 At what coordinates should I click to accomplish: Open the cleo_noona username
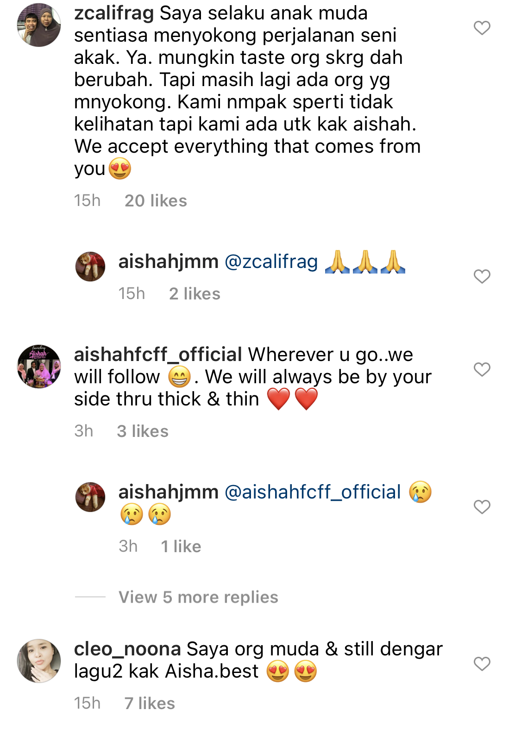tap(127, 649)
